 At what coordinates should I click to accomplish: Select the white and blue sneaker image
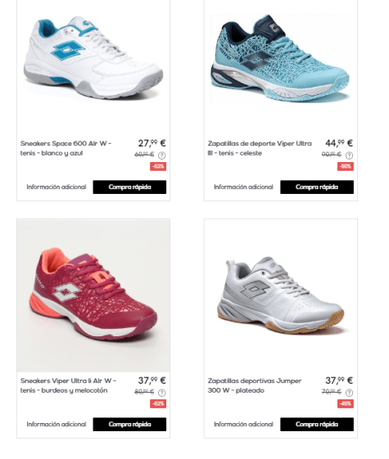pos(93,57)
